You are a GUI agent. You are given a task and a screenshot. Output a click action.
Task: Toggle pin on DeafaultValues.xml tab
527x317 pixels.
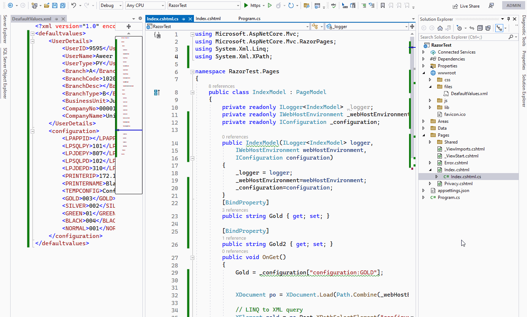click(56, 19)
